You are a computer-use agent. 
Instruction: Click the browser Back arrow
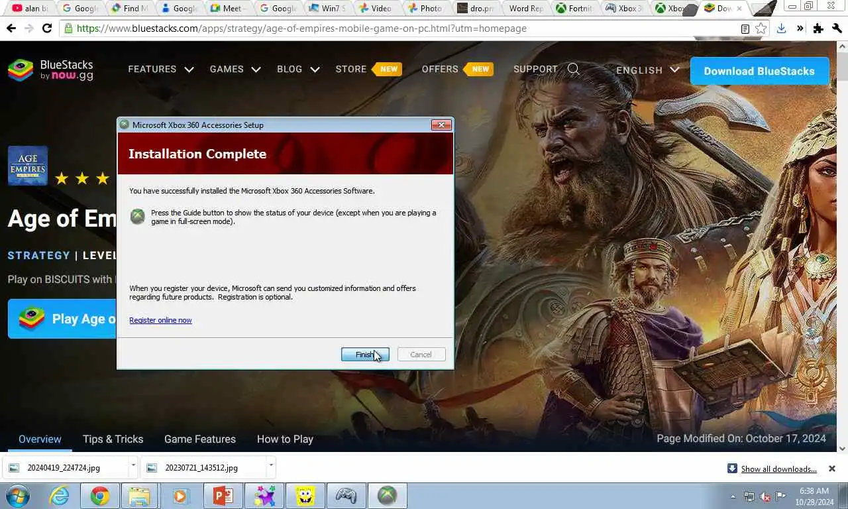(11, 28)
